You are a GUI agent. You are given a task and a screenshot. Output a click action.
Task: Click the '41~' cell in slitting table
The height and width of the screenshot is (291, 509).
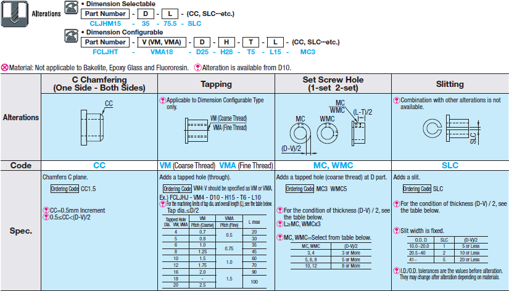pos(413,260)
